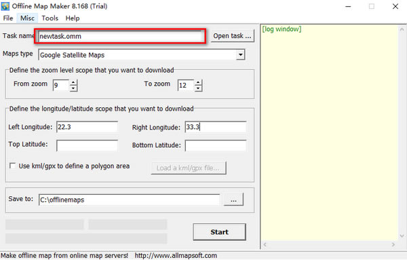Click the Task name field with newtask.omm

click(x=120, y=36)
